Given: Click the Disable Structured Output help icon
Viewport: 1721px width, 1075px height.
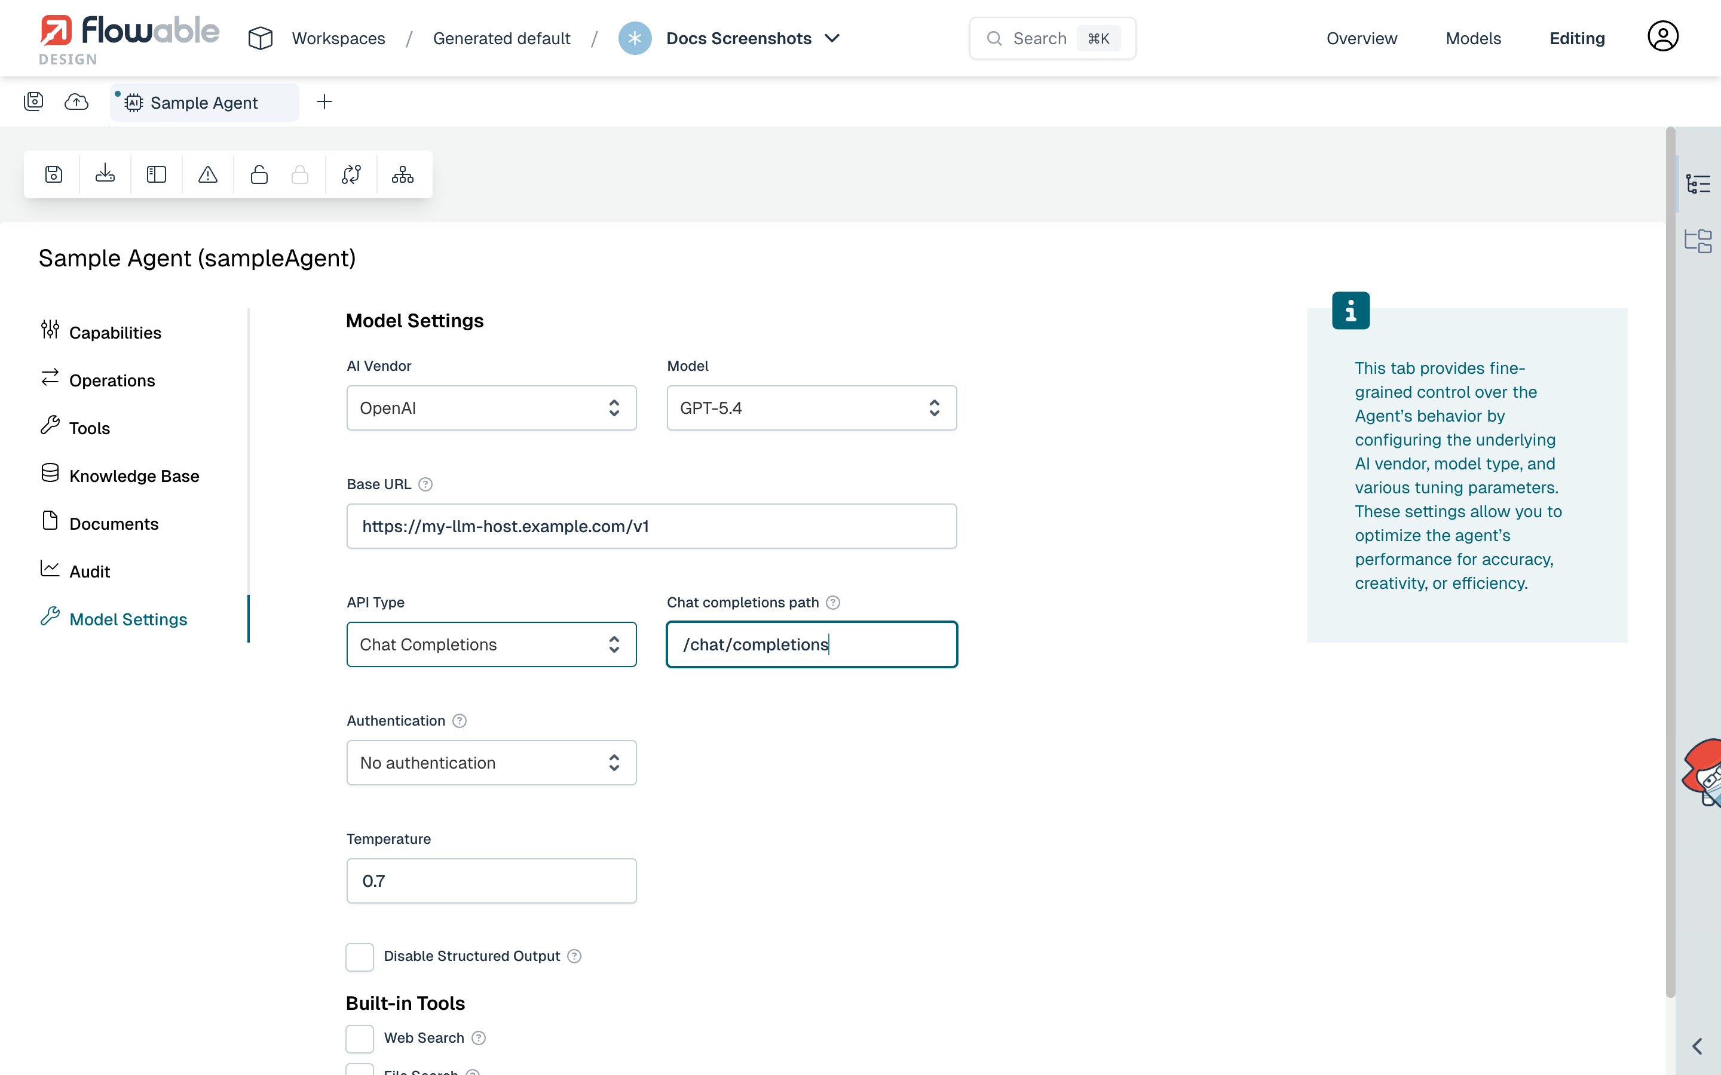Looking at the screenshot, I should (x=574, y=956).
